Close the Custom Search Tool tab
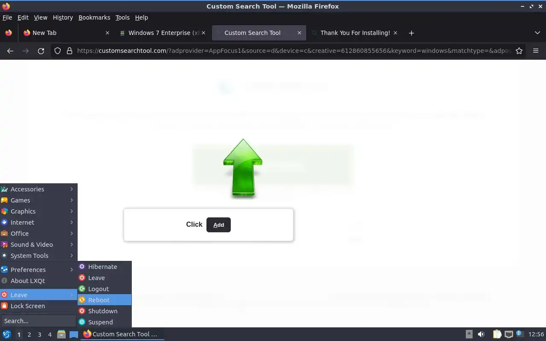 [299, 33]
